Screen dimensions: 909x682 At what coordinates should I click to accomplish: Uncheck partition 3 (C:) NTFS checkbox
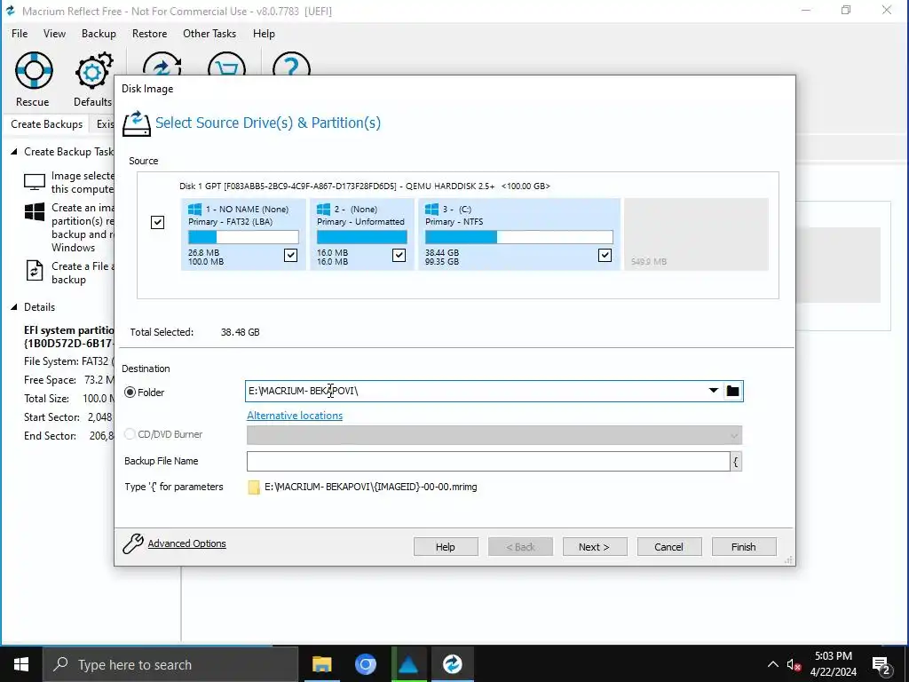[605, 255]
